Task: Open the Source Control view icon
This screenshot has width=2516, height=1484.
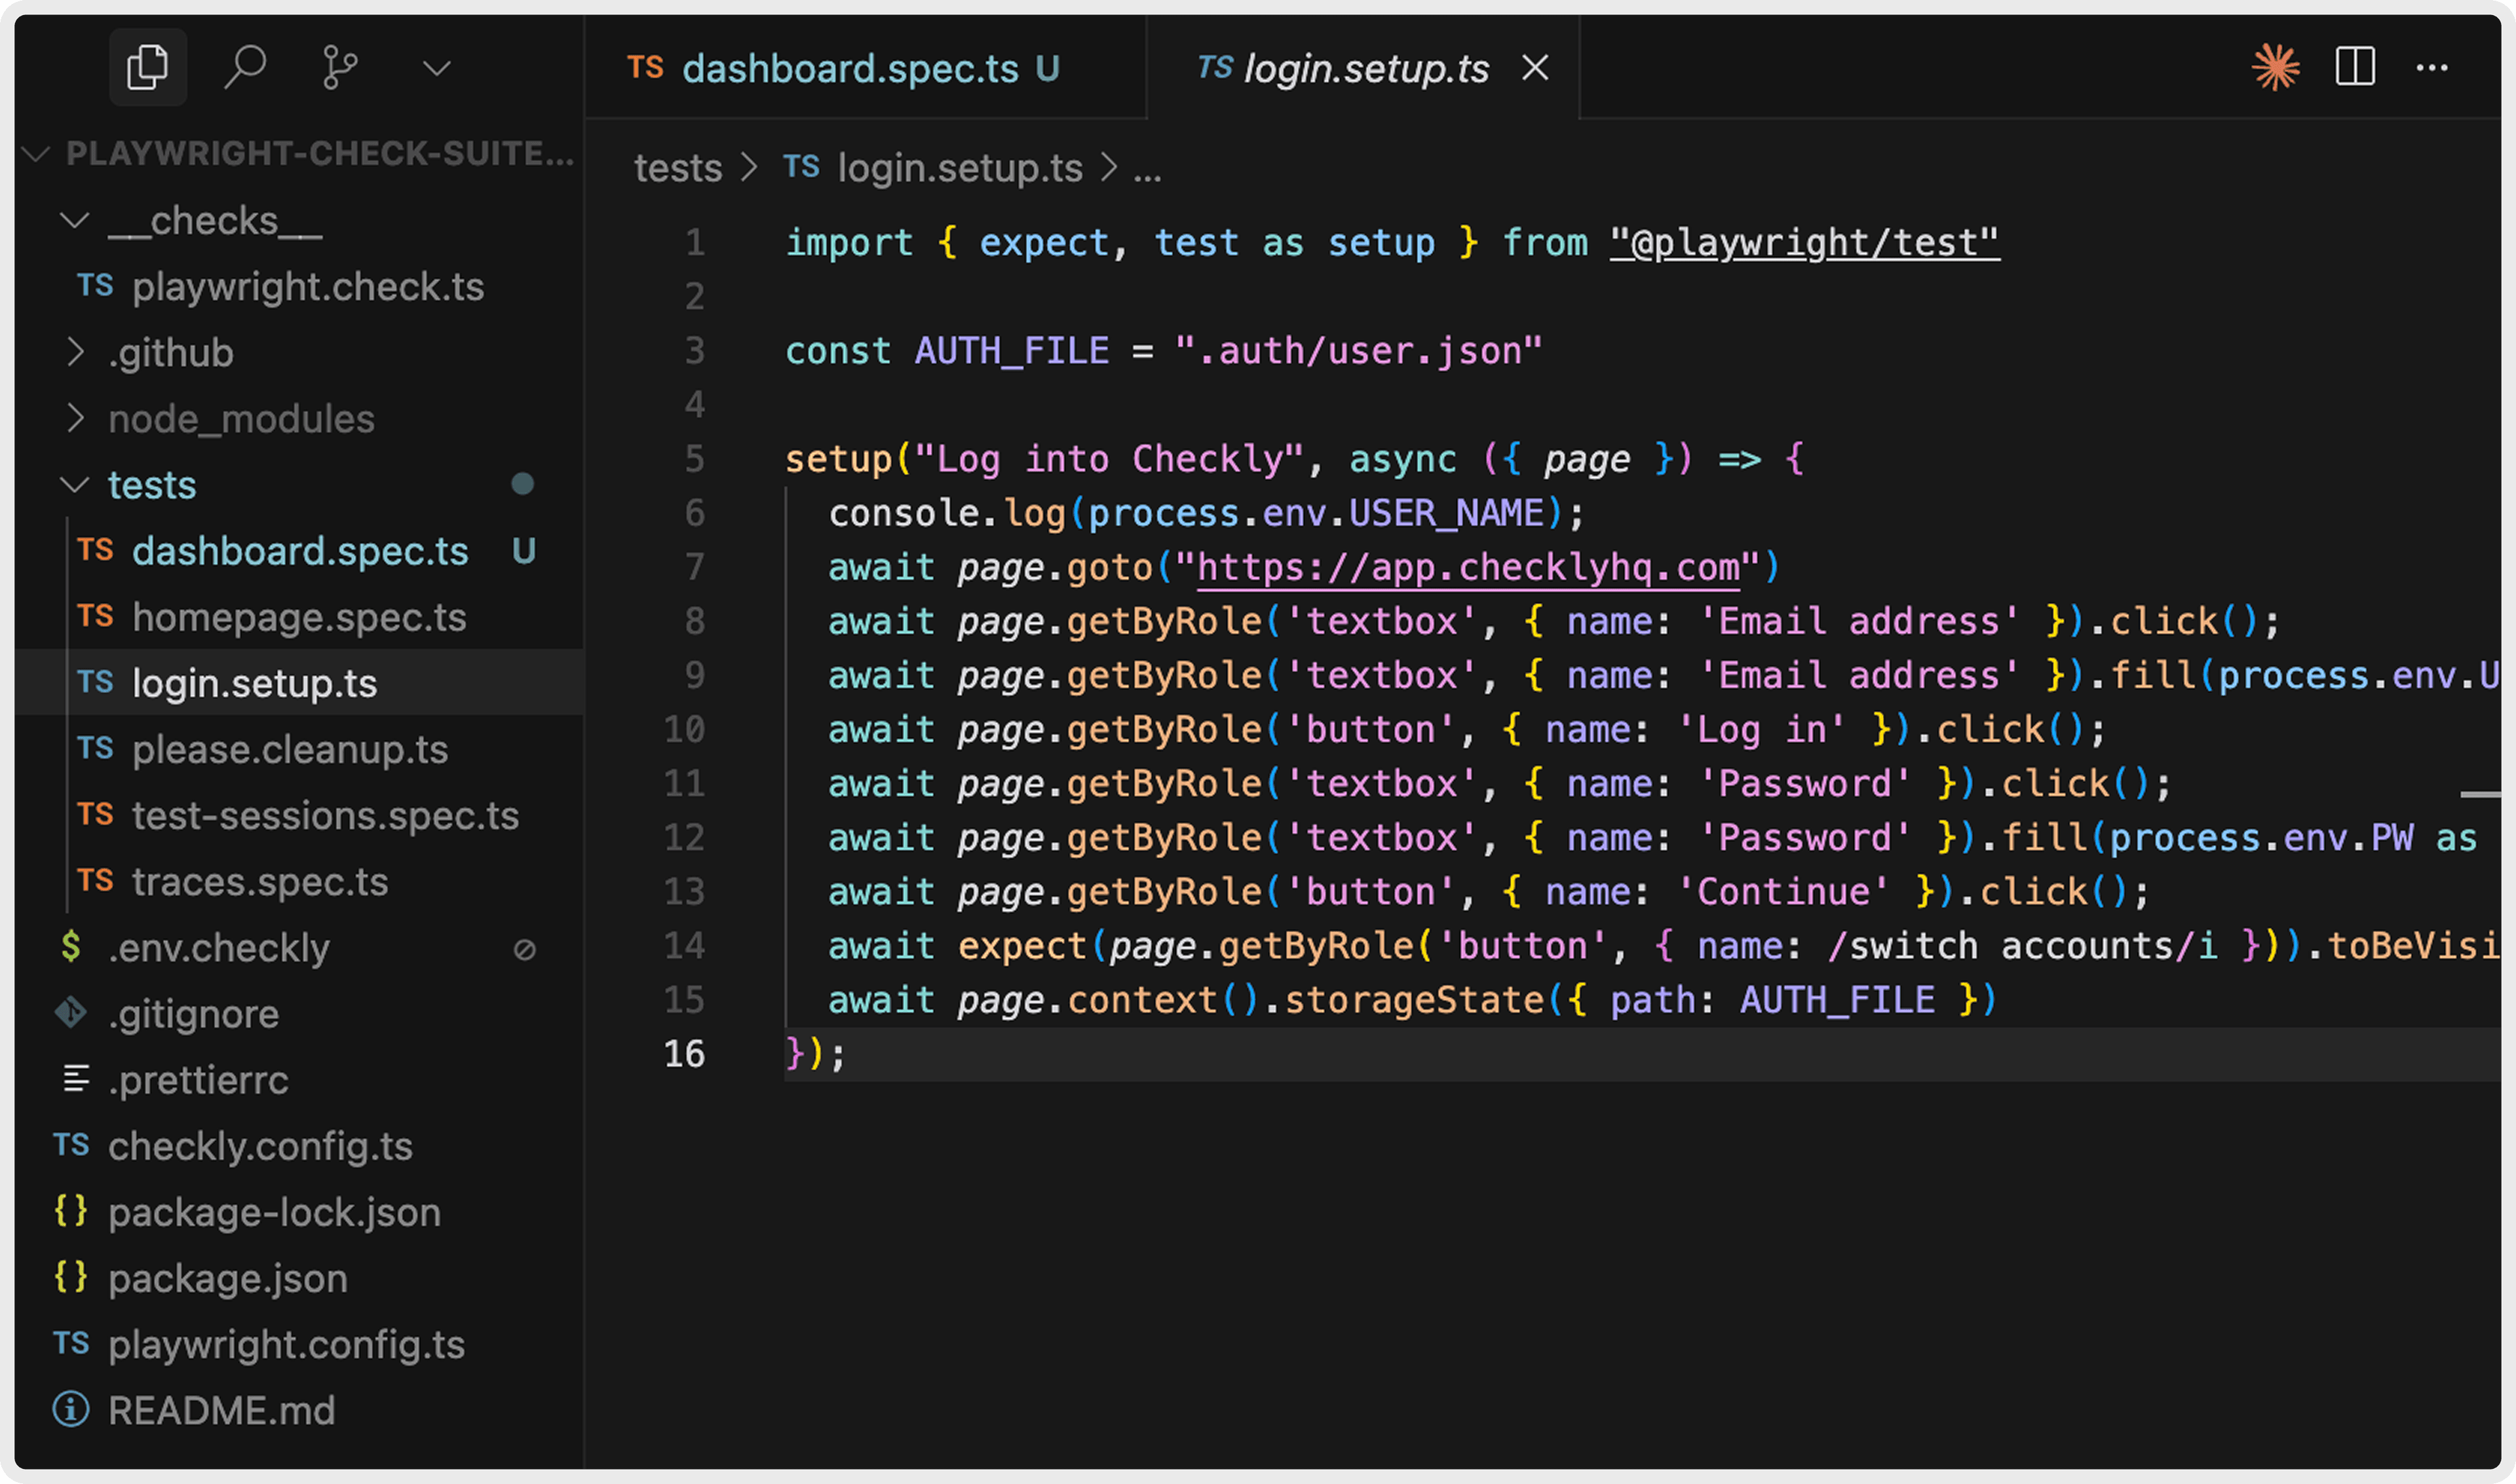Action: pos(339,68)
